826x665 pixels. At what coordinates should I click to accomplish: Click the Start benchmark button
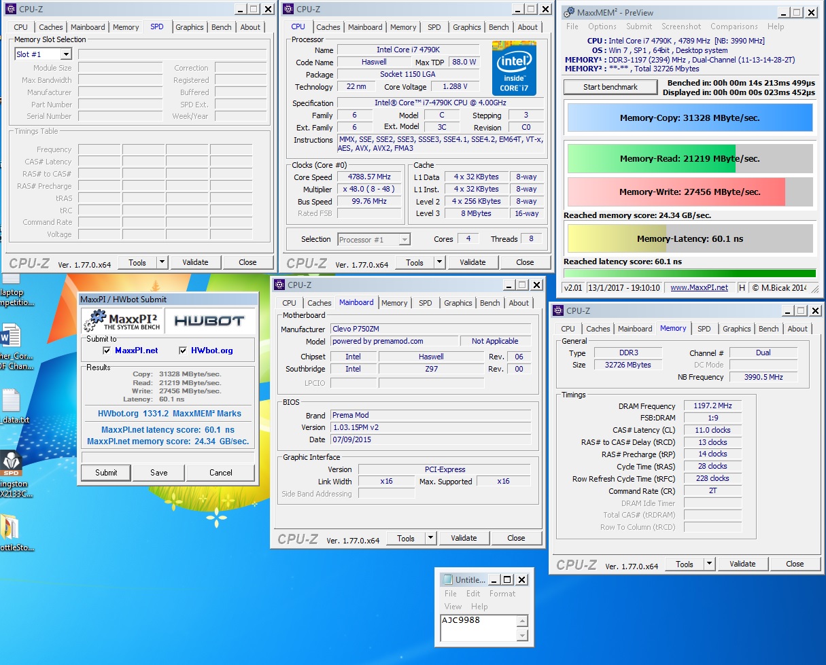point(610,87)
